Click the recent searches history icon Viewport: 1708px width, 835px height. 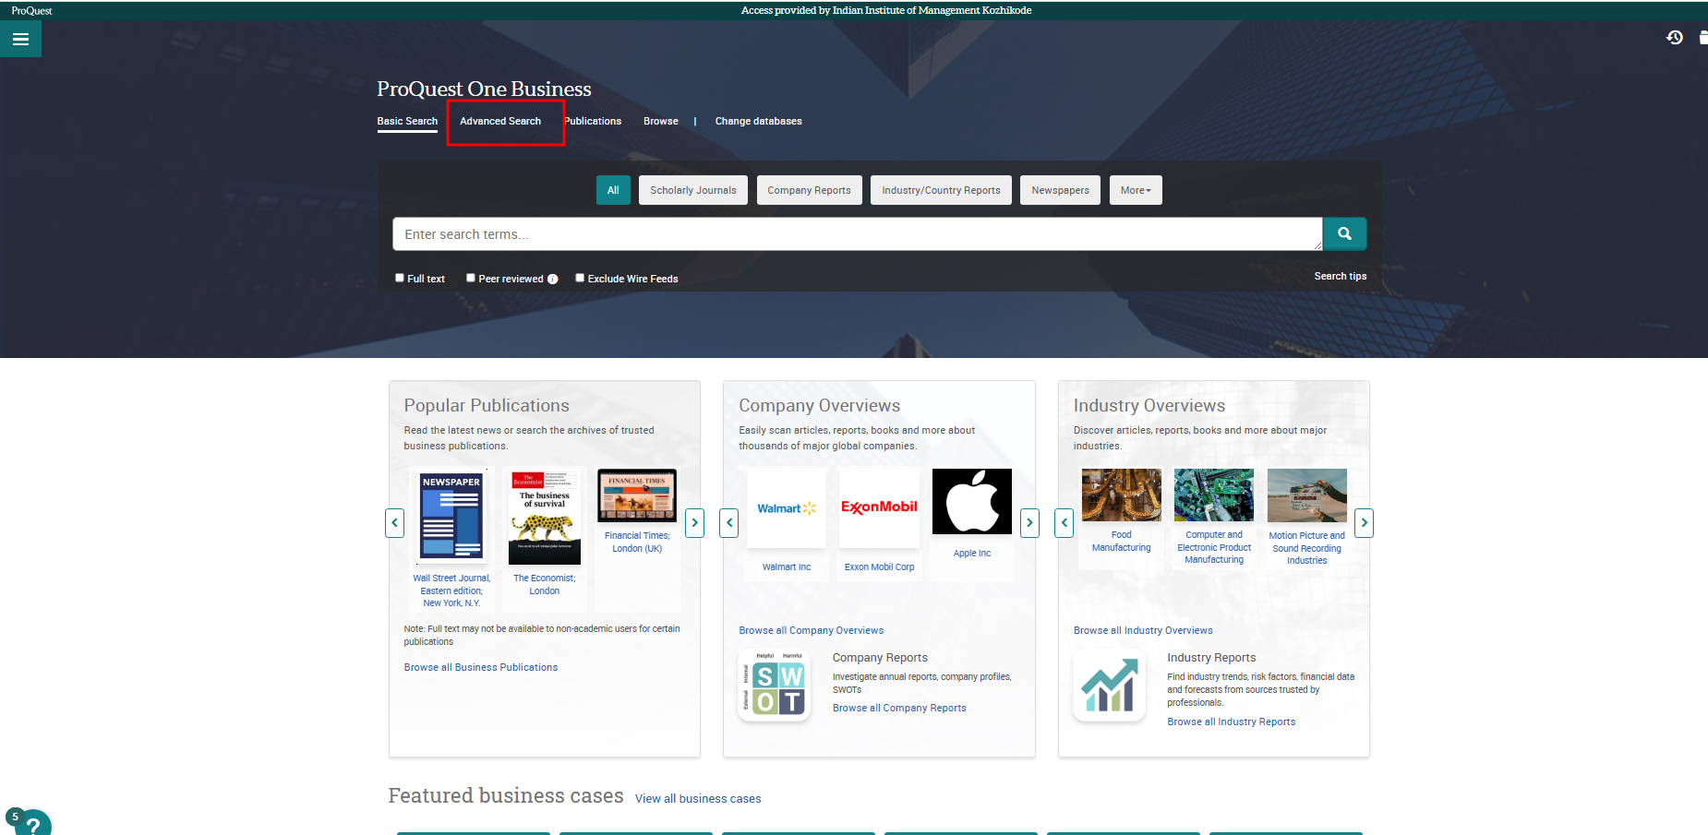1674,38
